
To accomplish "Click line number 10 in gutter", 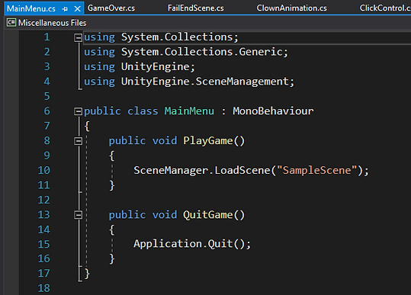I will point(44,170).
